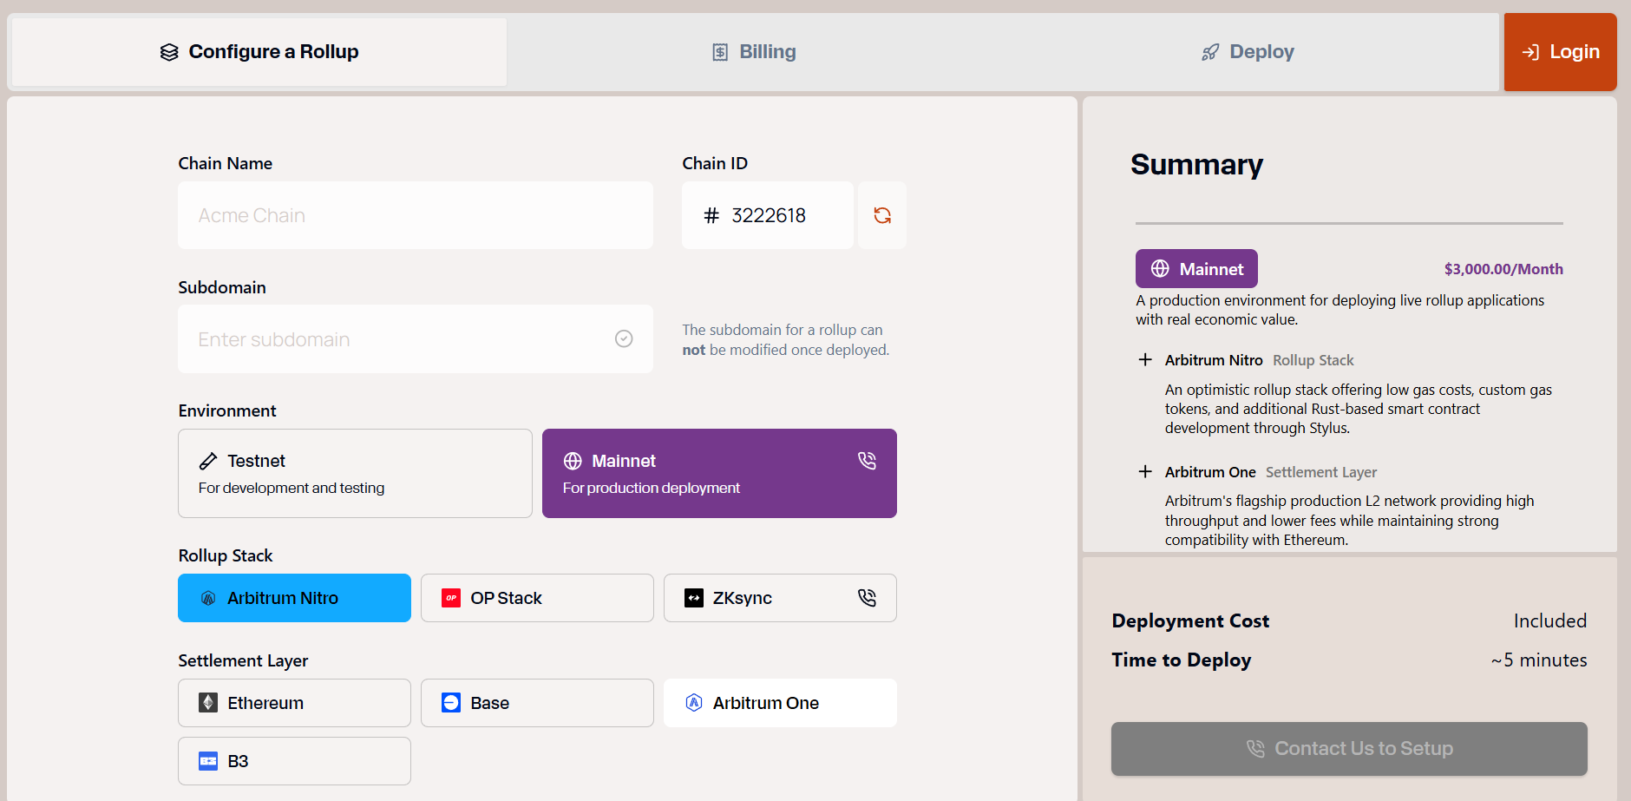Select B3 settlement layer
Viewport: 1631px width, 801px height.
294,761
